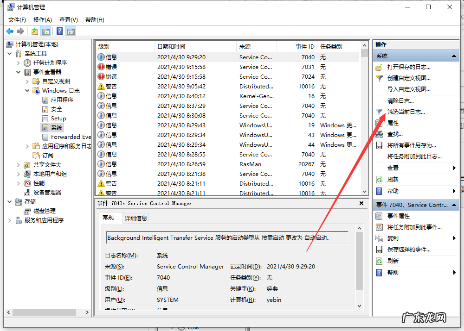Open the 操作(A) menu
The image size is (464, 331).
(x=42, y=20)
